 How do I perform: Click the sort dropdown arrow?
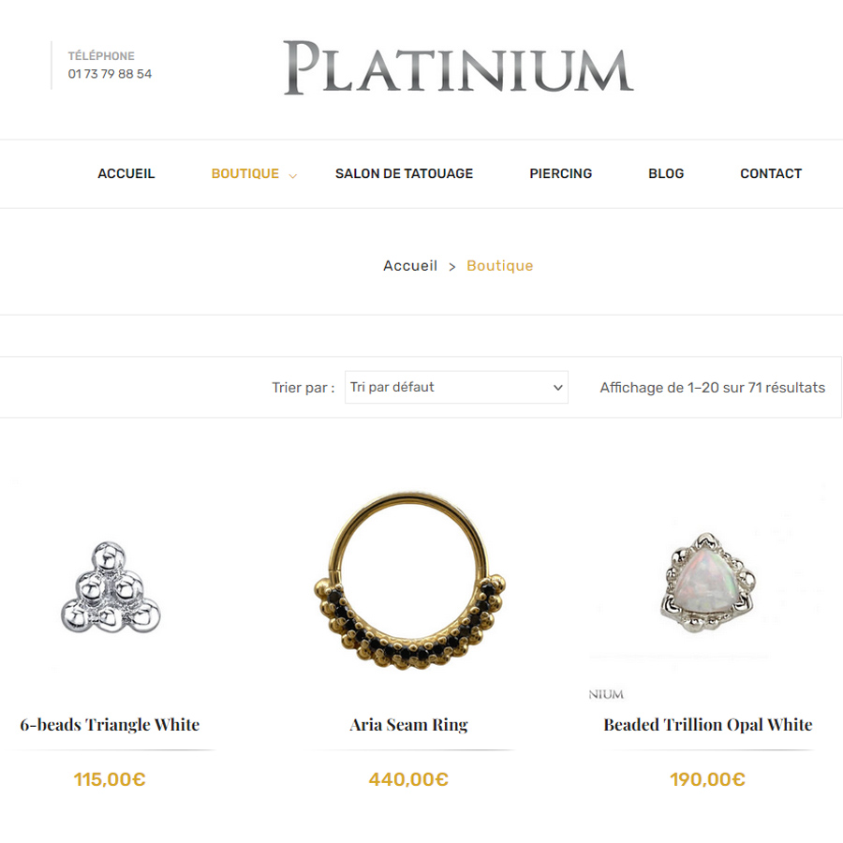click(x=558, y=388)
